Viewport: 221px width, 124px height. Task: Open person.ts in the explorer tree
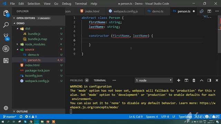tap(34, 60)
